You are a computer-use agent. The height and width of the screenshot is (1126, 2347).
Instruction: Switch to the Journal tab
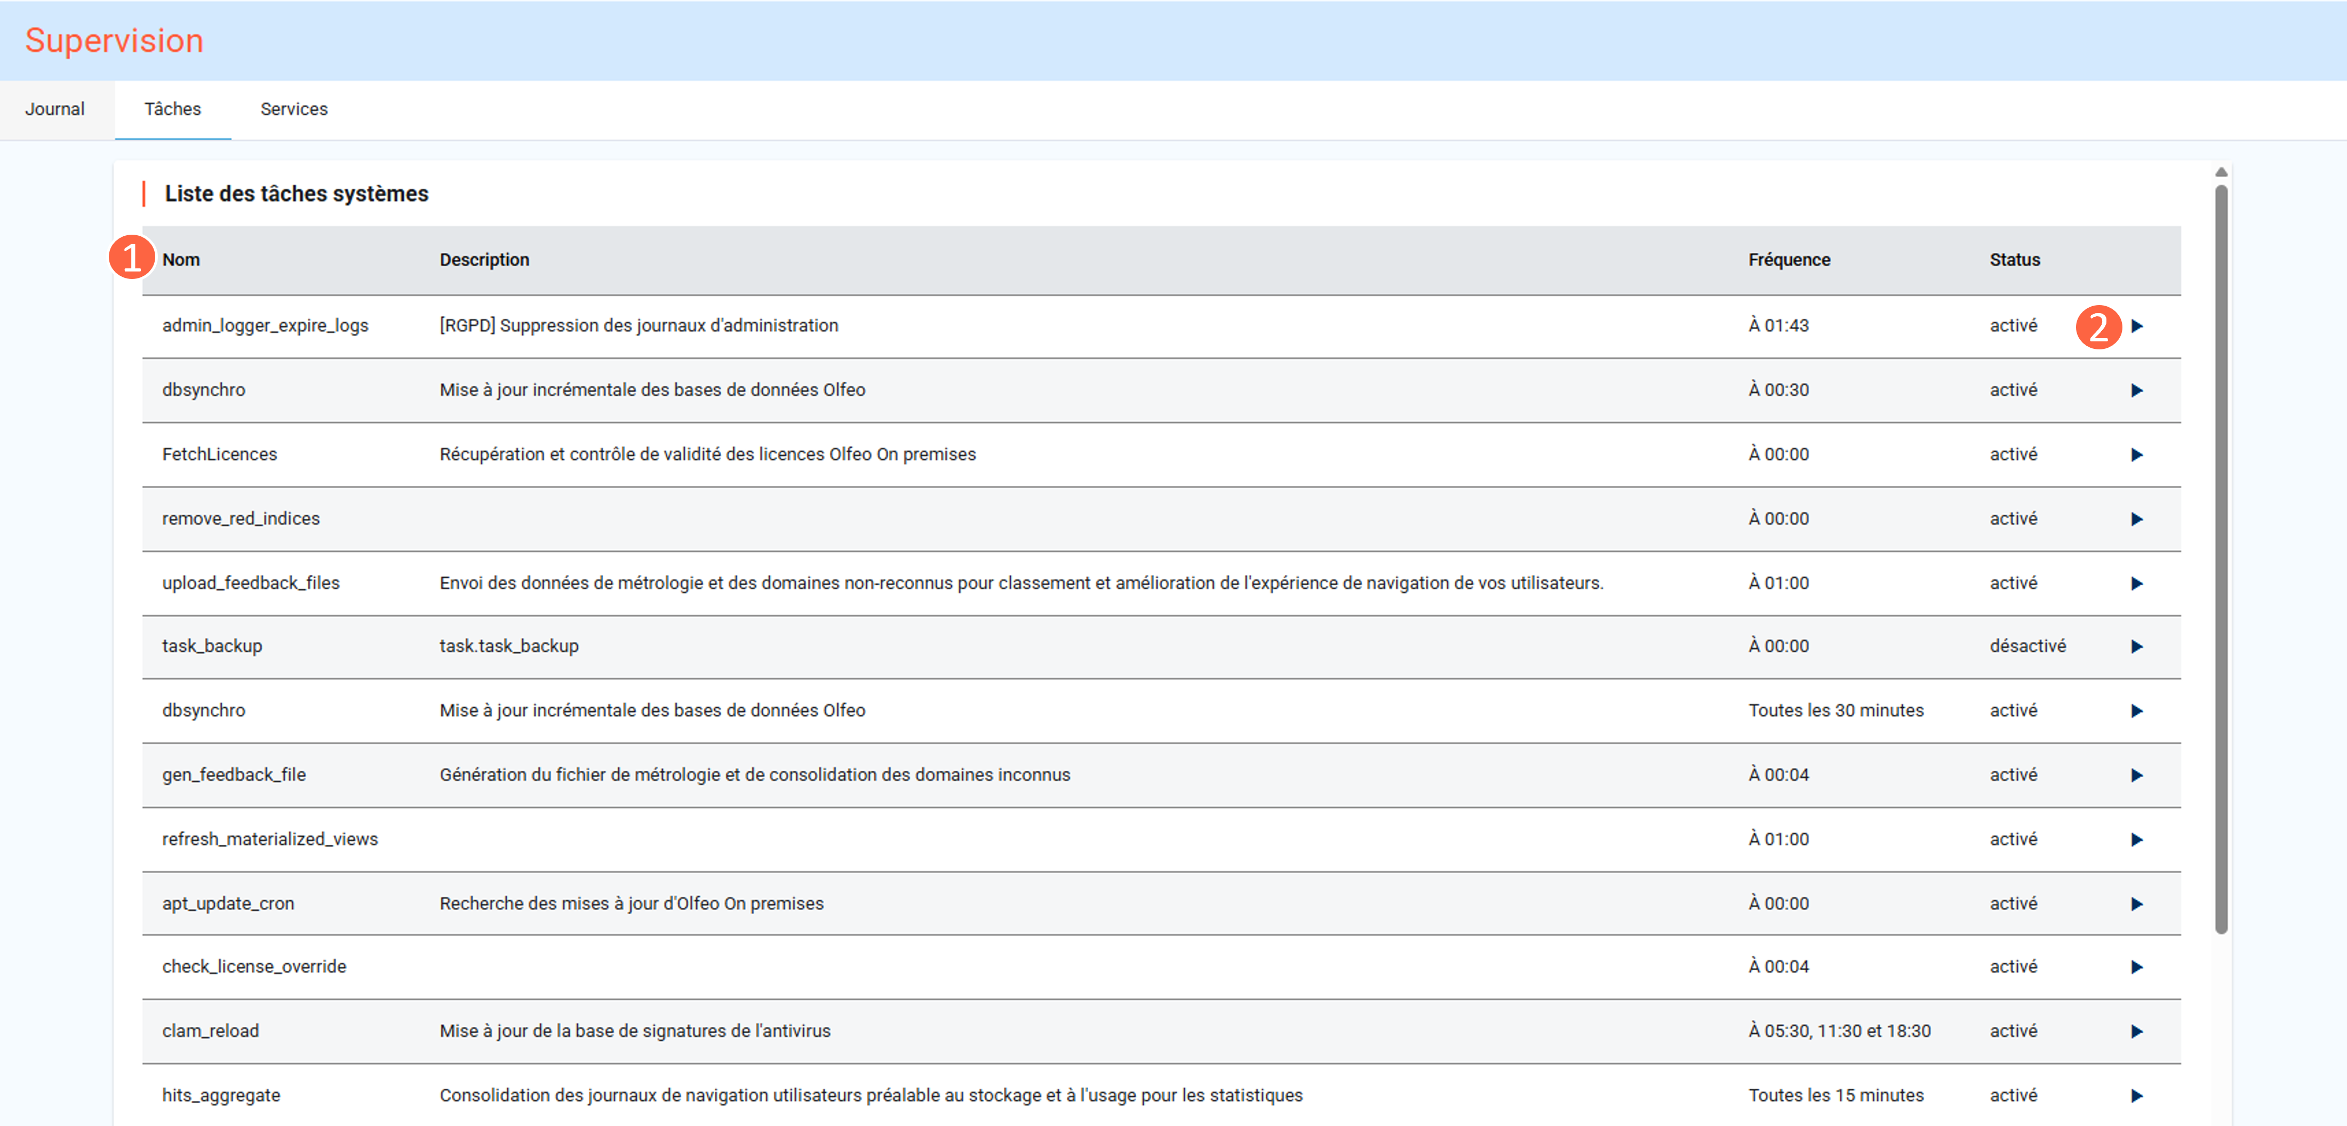[54, 109]
